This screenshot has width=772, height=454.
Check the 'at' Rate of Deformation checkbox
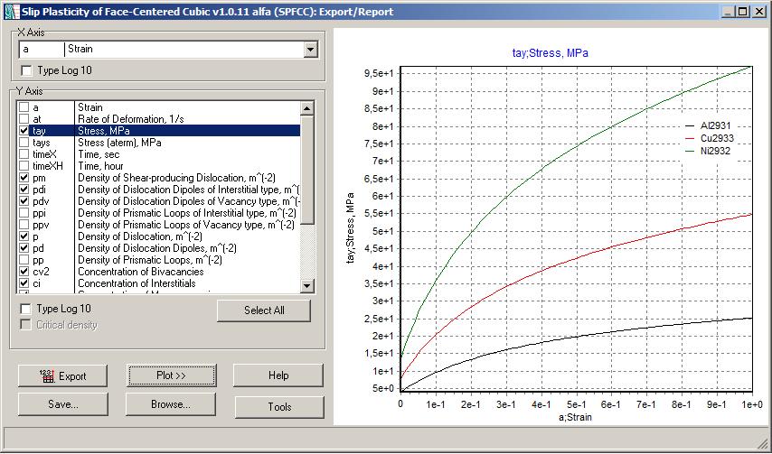pyautogui.click(x=24, y=119)
